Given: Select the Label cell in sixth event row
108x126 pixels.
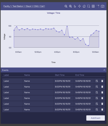Looking at the screenshot, I should [x=12, y=109].
